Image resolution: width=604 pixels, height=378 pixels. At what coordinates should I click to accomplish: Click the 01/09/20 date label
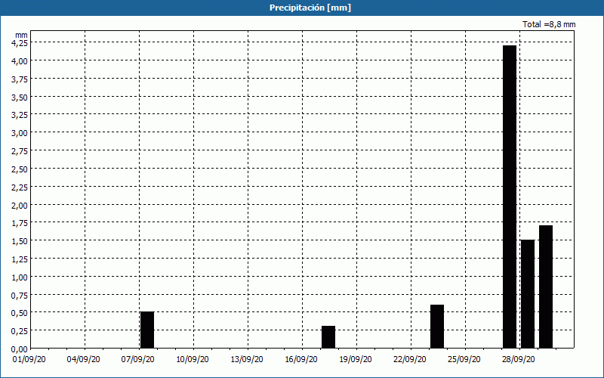click(29, 360)
